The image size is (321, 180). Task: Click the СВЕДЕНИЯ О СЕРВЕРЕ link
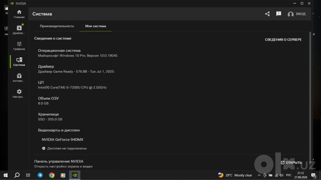tap(283, 40)
